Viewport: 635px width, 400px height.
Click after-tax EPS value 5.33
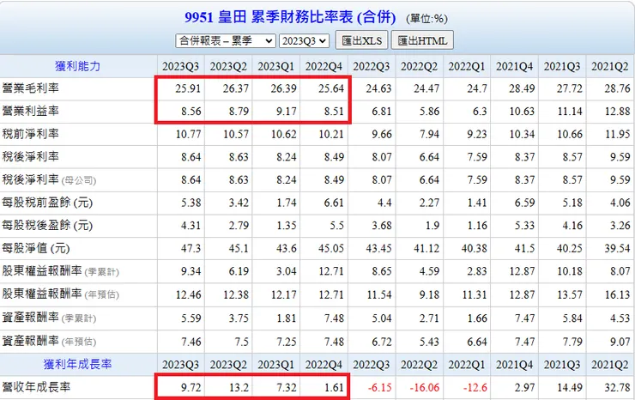pos(525,226)
